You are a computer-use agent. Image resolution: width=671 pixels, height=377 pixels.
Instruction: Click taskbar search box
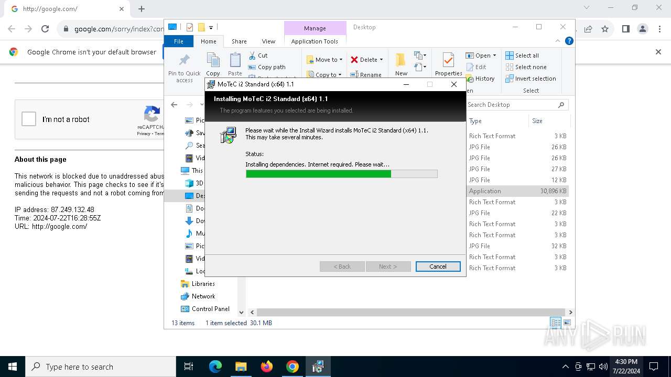[x=101, y=367]
